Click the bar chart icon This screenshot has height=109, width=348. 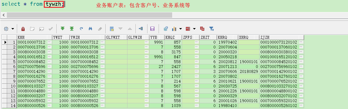pos(174,29)
